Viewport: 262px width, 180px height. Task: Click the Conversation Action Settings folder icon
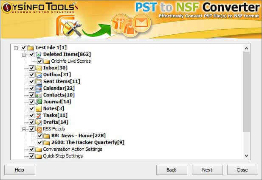(39, 150)
